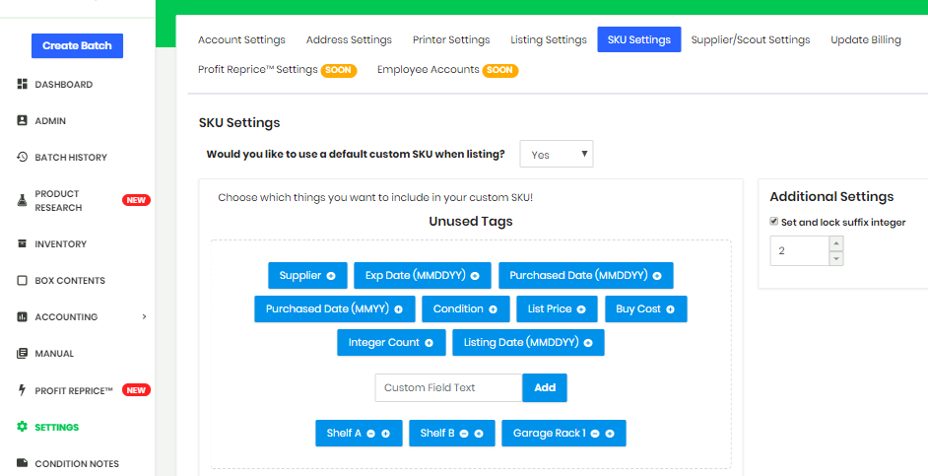Add Garage Rack 1 tag plus icon
The image size is (928, 476).
coord(610,434)
